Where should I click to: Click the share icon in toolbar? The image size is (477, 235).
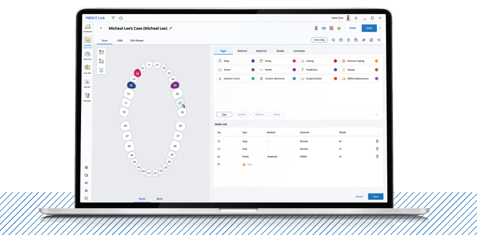pos(379,40)
